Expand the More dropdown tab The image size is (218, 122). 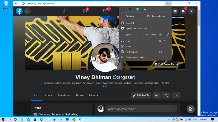click(94, 95)
